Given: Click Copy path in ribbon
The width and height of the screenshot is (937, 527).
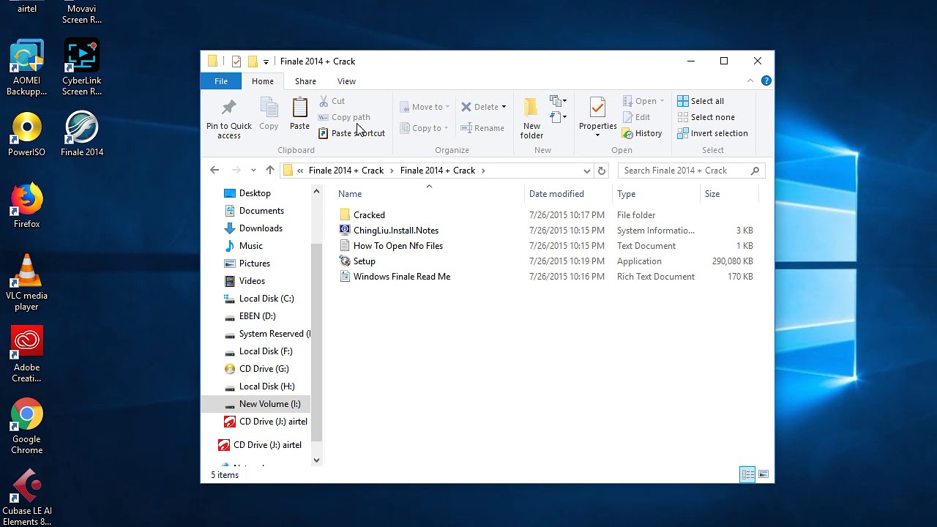Looking at the screenshot, I should pos(345,117).
